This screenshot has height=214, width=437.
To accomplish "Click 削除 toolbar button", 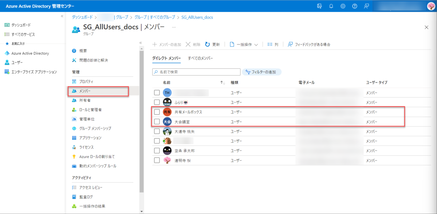I will [x=193, y=44].
